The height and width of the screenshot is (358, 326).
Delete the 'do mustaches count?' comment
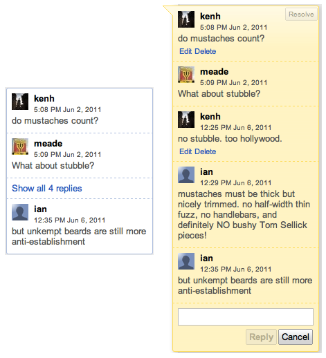click(205, 51)
